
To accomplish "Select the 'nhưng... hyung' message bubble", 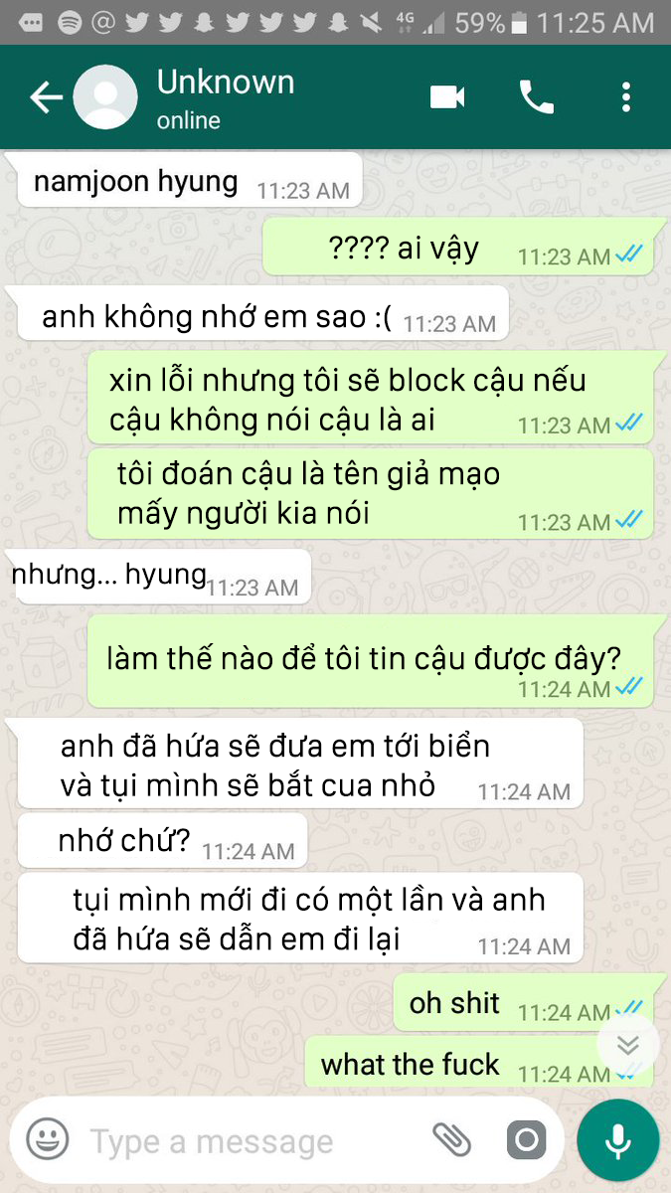I will [x=160, y=576].
